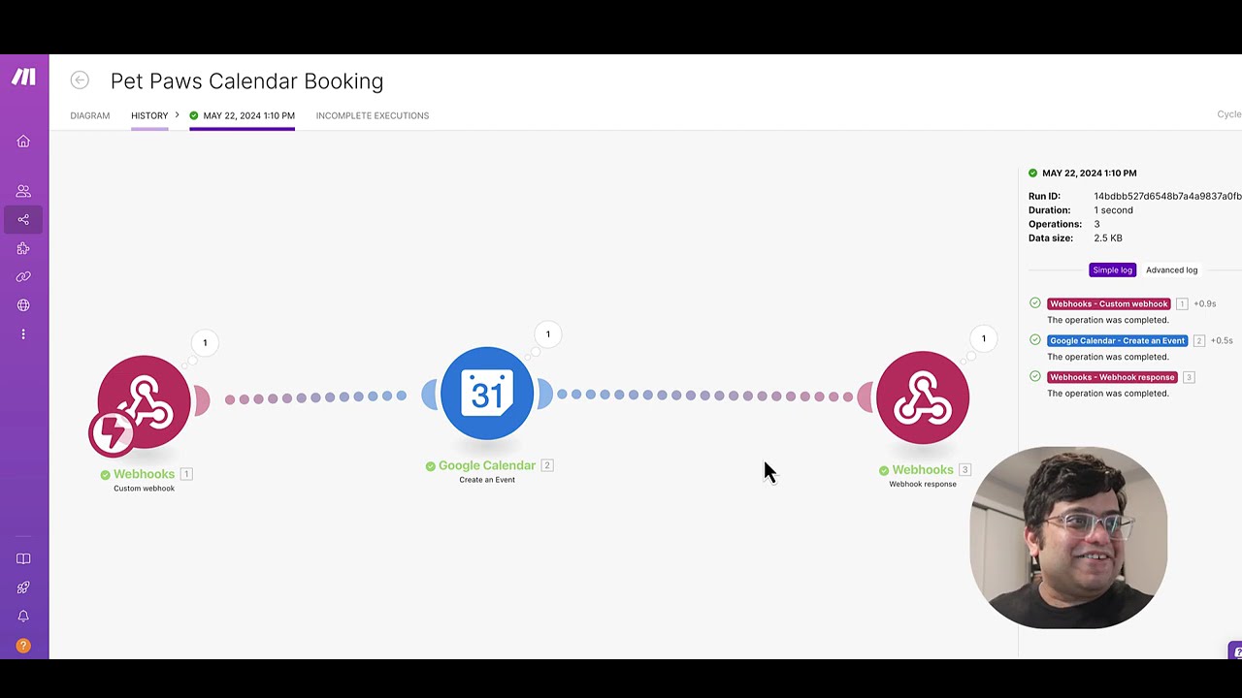
Task: Click the Make logo in the sidebar
Action: pos(23,78)
